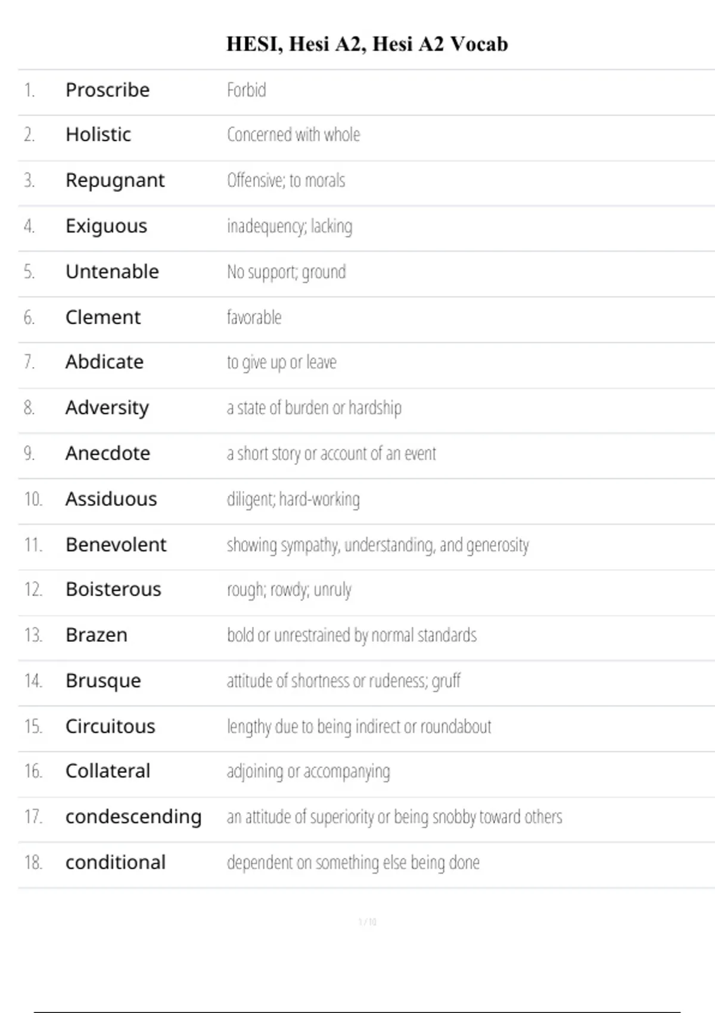Click the term "Circuitous"

pyautogui.click(x=110, y=726)
